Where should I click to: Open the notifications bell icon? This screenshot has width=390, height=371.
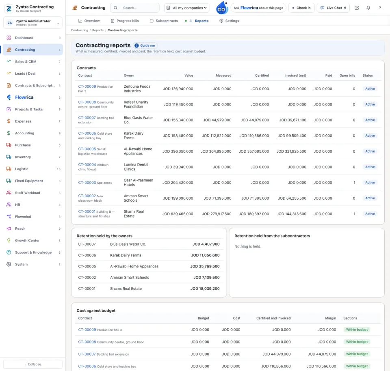coord(368,8)
